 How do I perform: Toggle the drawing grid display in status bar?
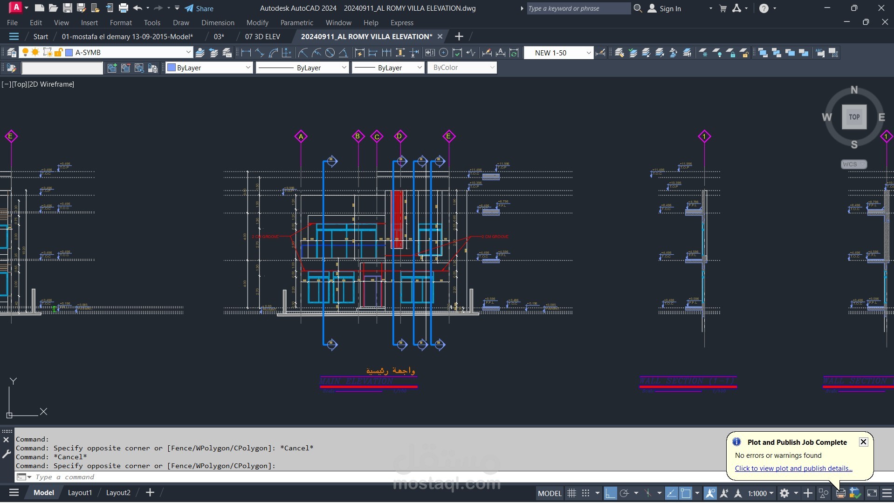571,493
